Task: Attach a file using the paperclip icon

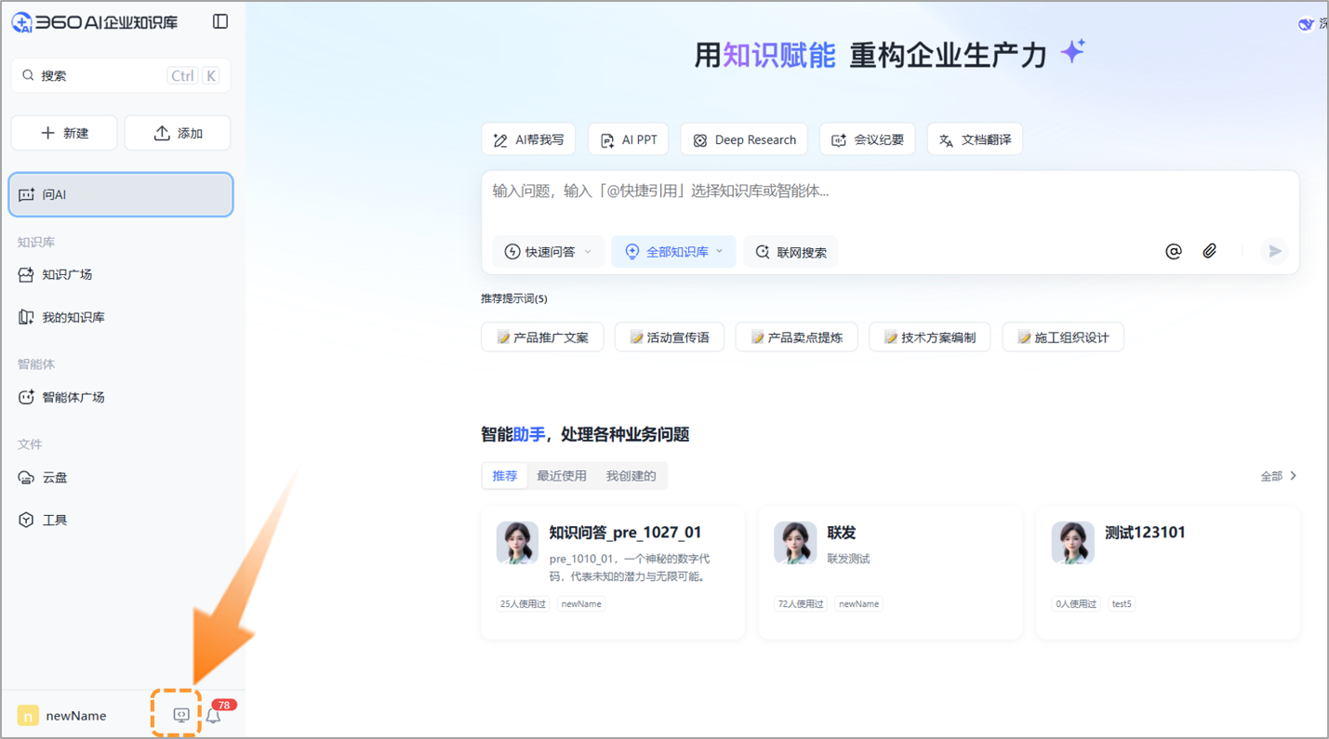Action: point(1209,251)
